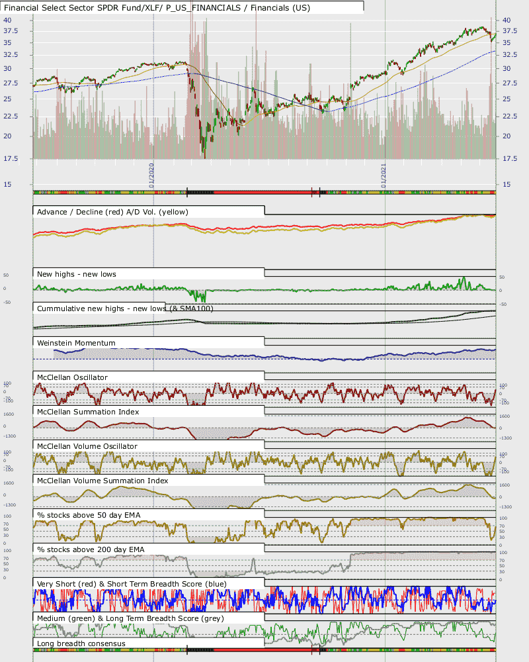Click the Medium & Long Term Breadth Score label
The height and width of the screenshot is (662, 529).
tap(130, 618)
